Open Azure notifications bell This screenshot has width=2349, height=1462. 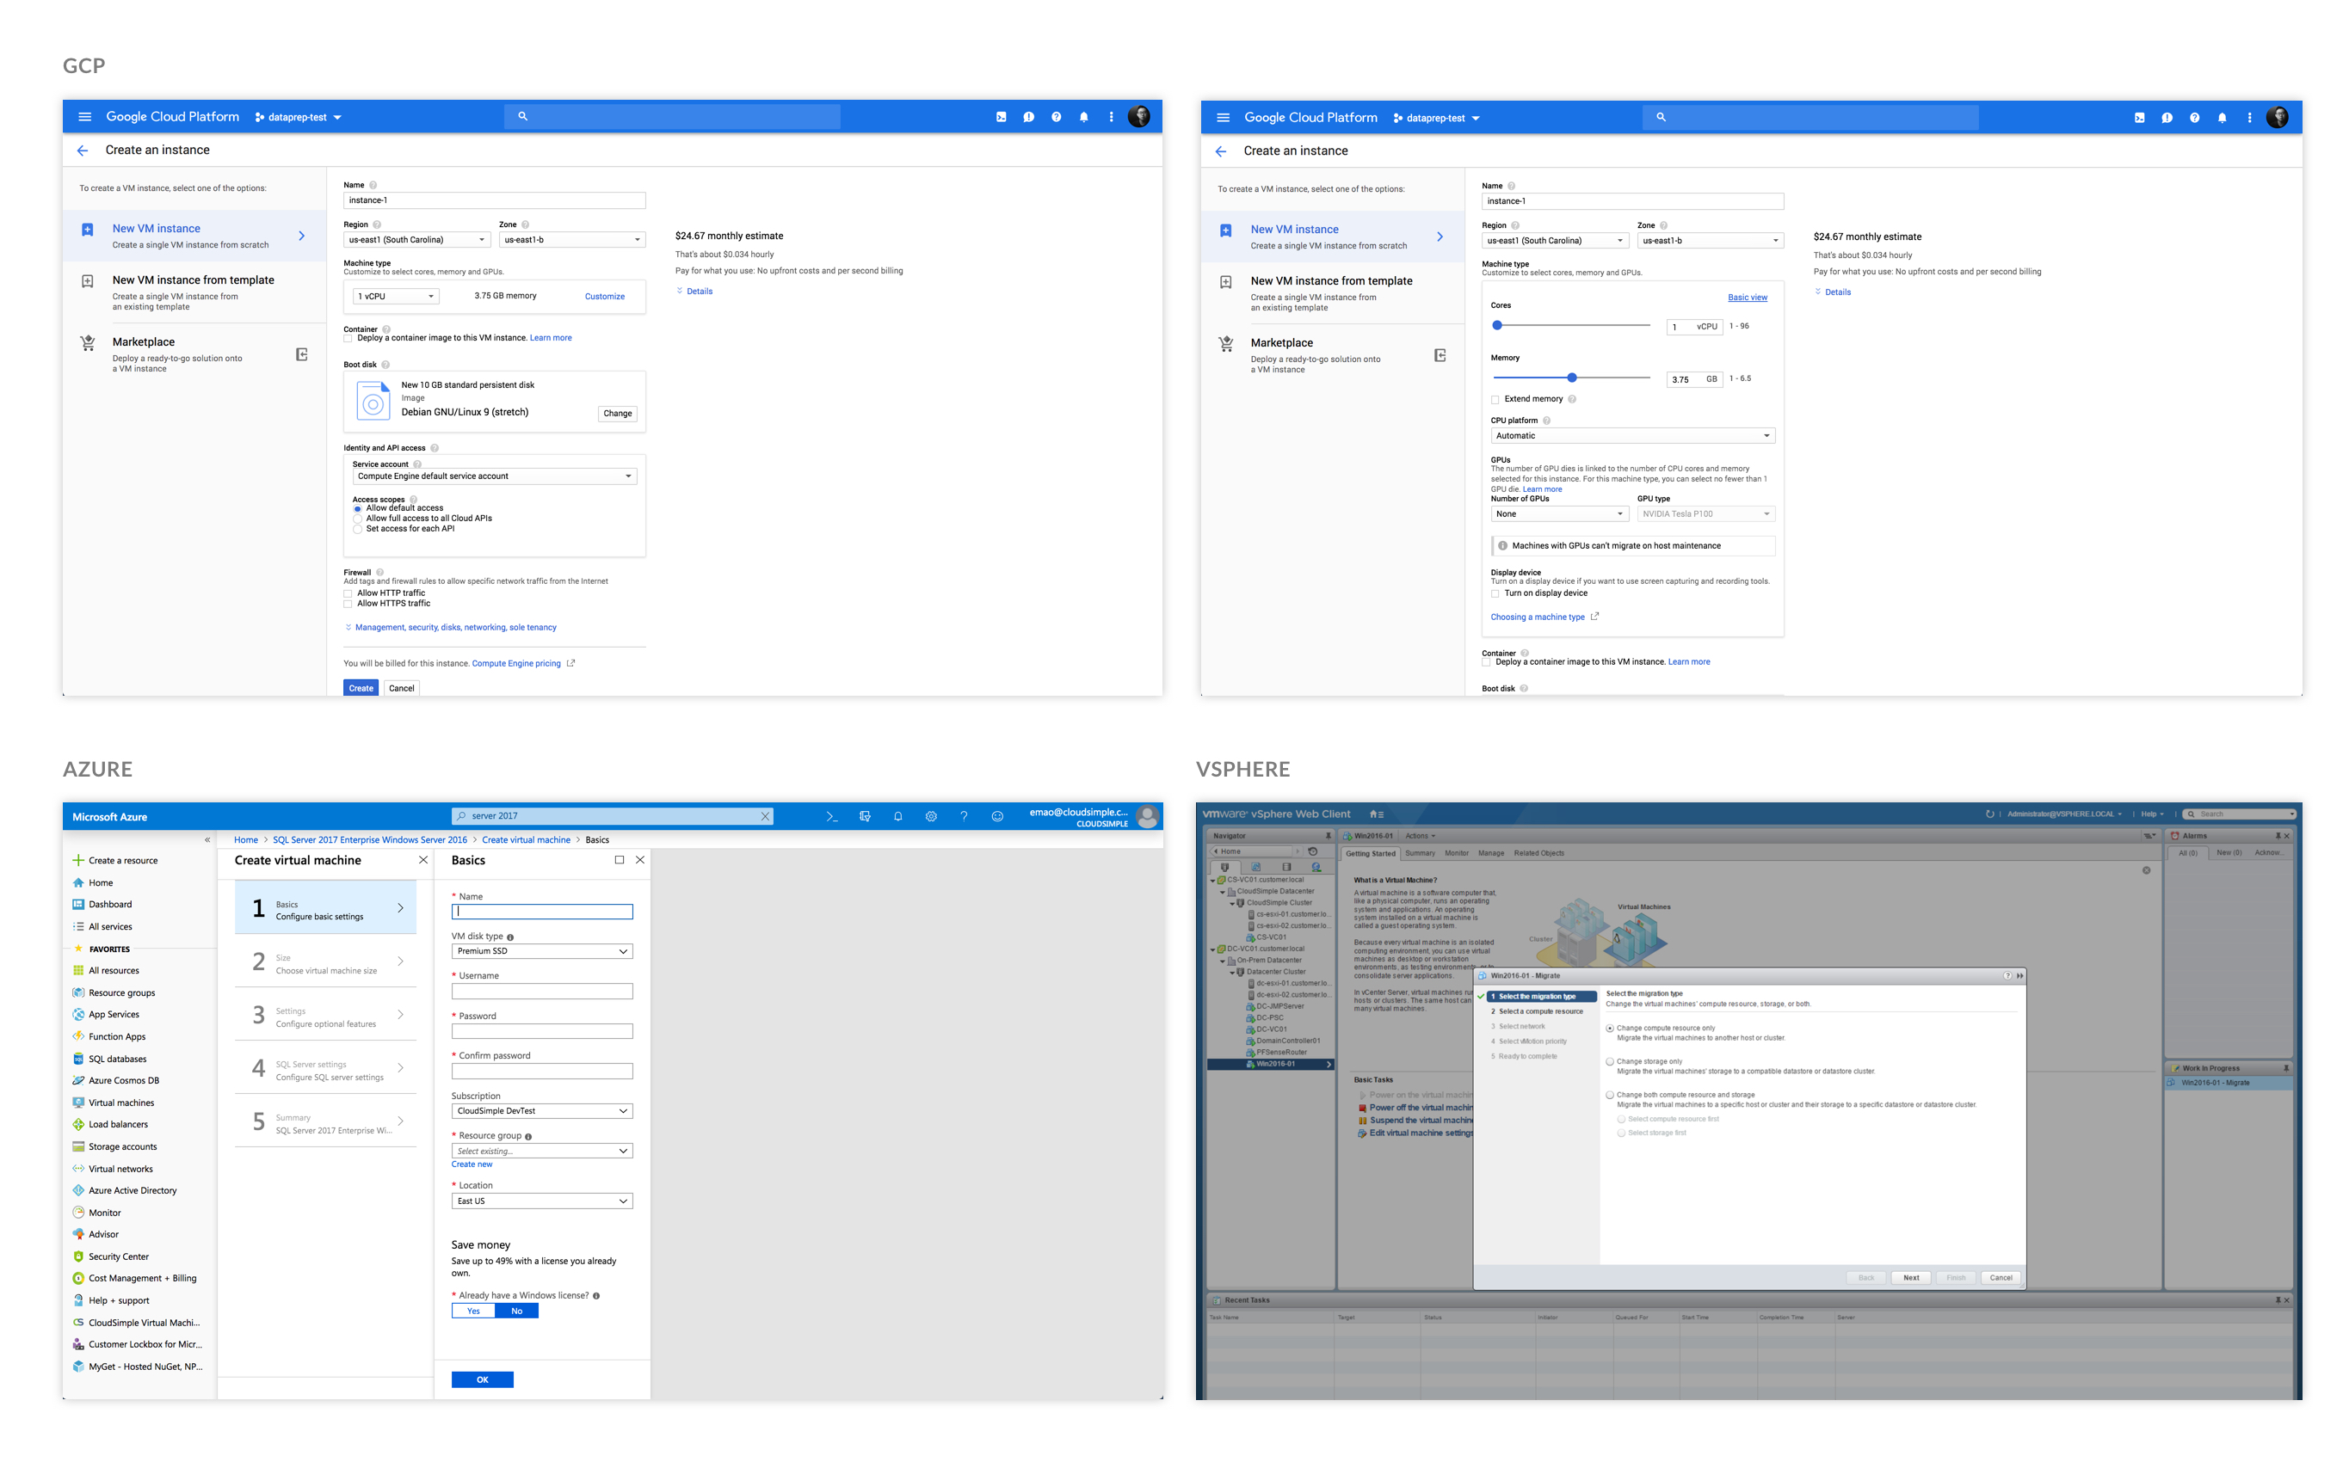897,816
